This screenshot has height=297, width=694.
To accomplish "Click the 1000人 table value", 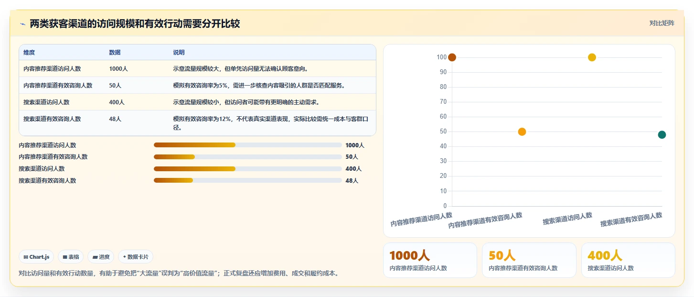I will (118, 69).
